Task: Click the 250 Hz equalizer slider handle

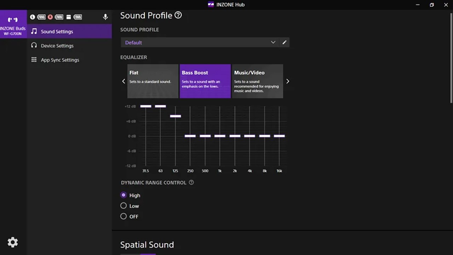Action: click(x=190, y=136)
